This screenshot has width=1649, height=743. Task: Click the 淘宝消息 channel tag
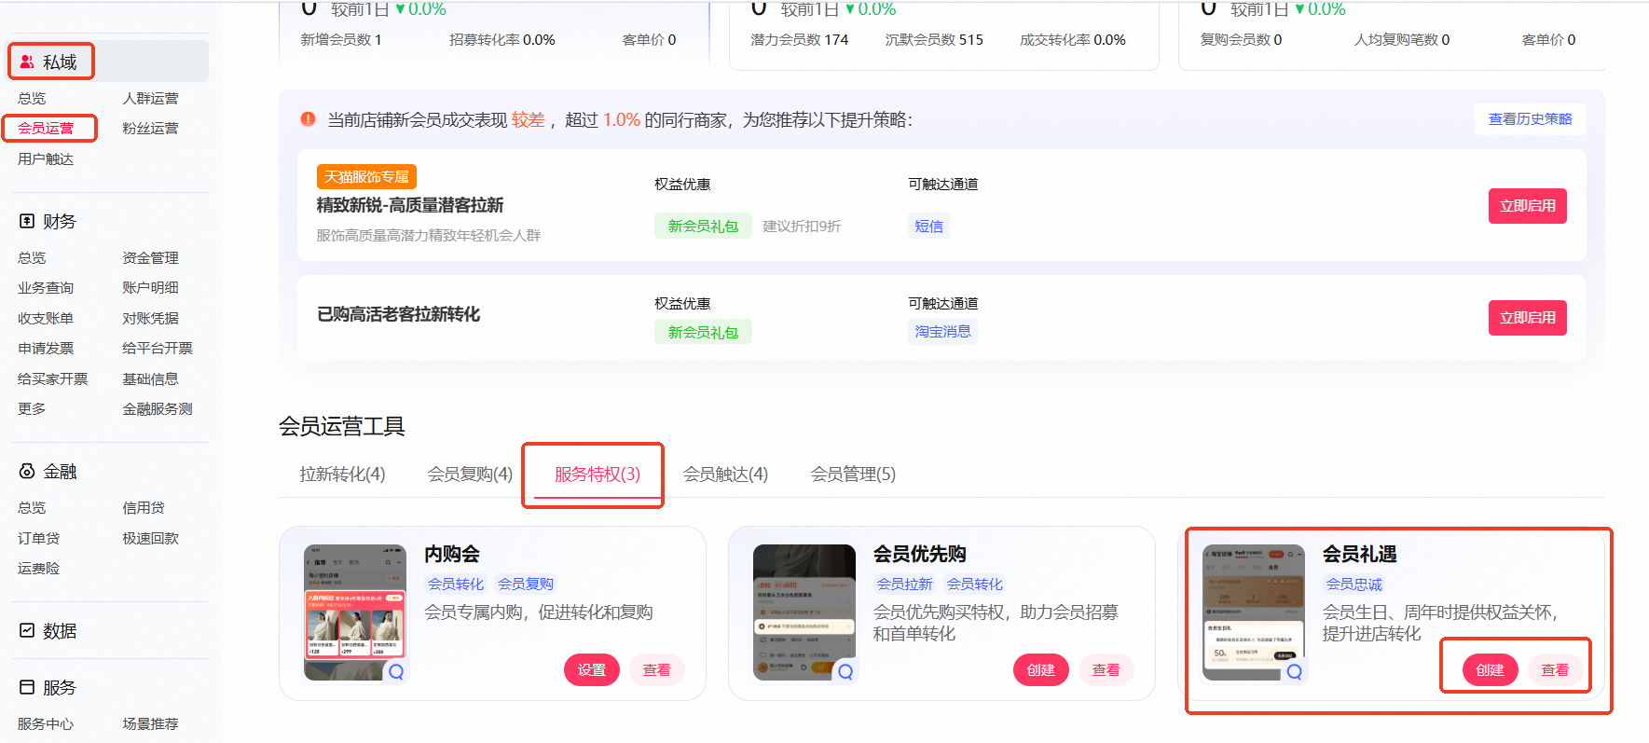click(x=942, y=332)
